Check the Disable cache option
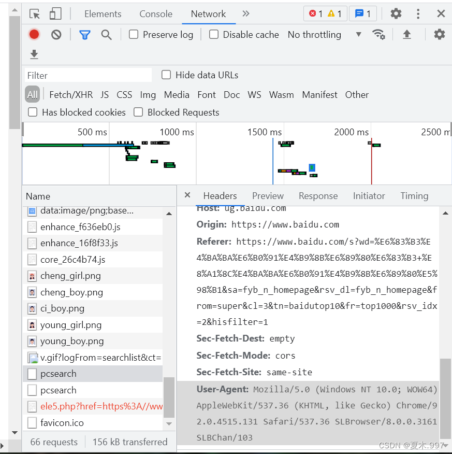 pyautogui.click(x=213, y=34)
